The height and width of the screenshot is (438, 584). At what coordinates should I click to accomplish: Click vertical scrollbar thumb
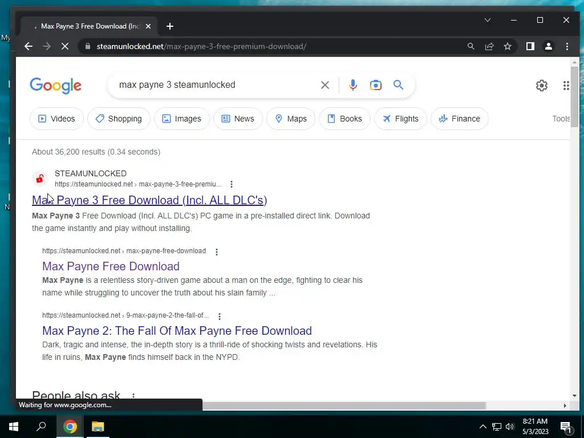(x=574, y=96)
